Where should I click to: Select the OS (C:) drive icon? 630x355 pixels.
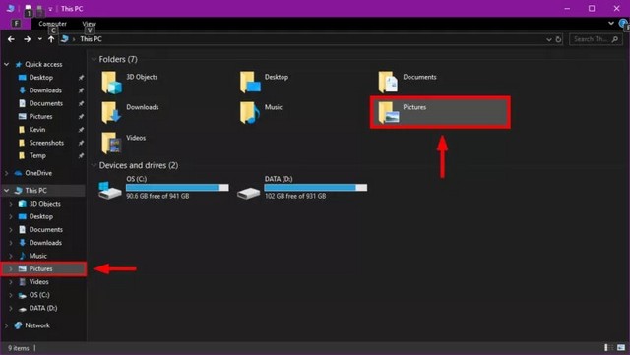point(109,190)
